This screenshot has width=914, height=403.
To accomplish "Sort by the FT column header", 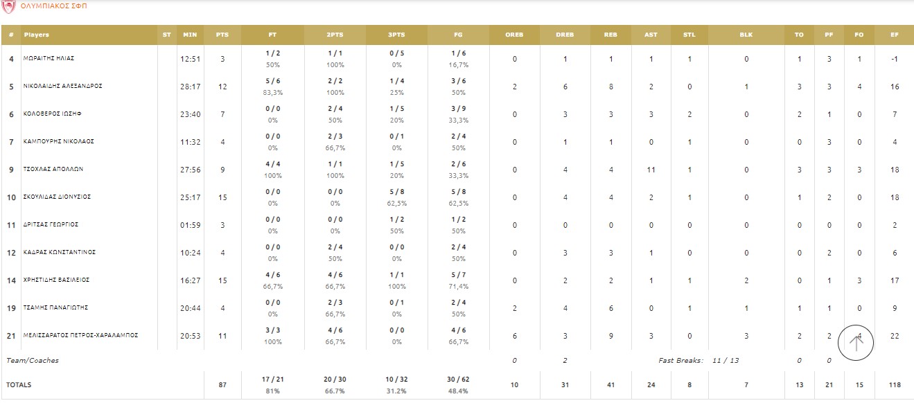I will 272,35.
